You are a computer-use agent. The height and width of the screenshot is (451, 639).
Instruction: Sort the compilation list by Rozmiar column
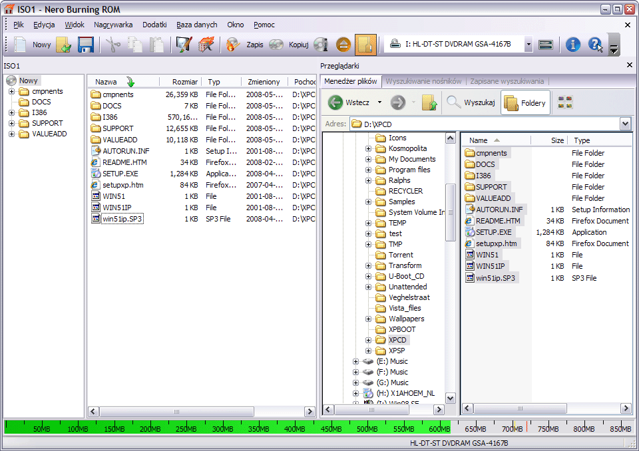coord(180,82)
